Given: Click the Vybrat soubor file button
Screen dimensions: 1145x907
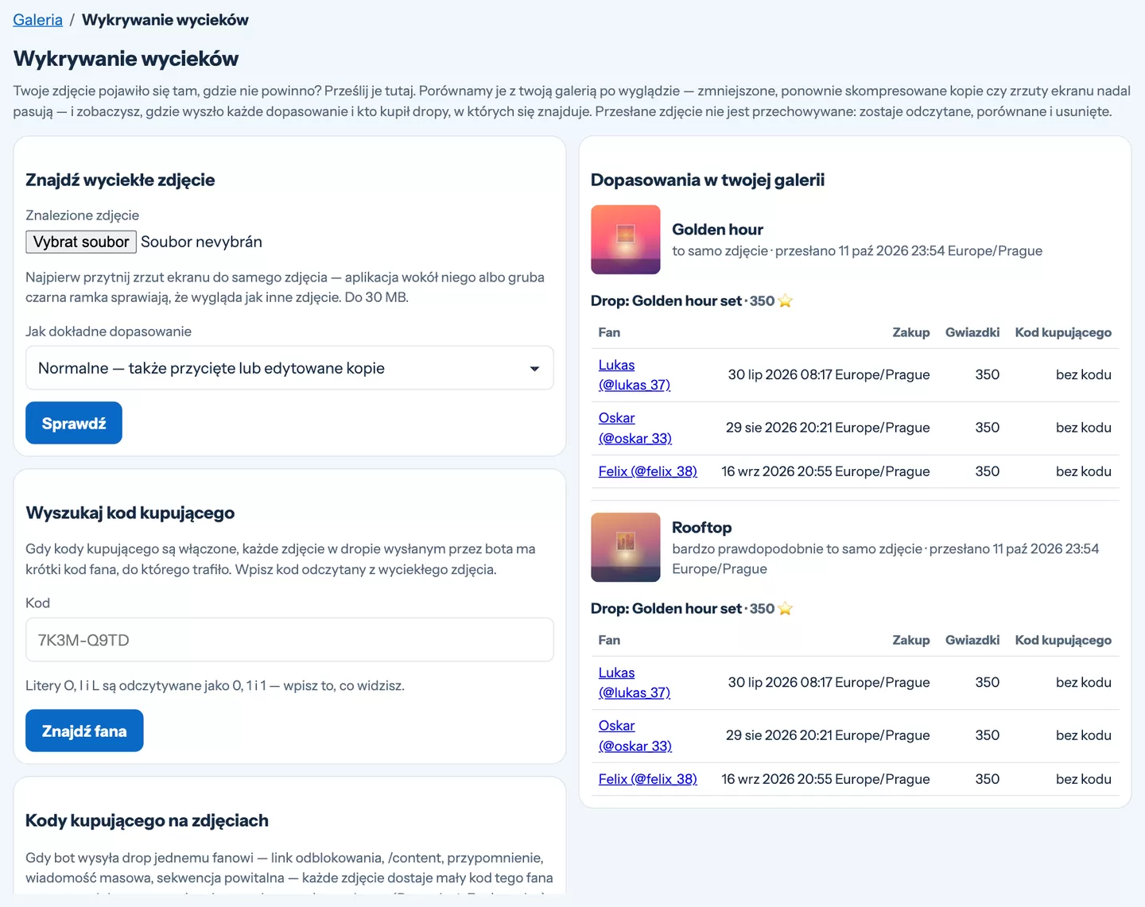Looking at the screenshot, I should pos(81,242).
